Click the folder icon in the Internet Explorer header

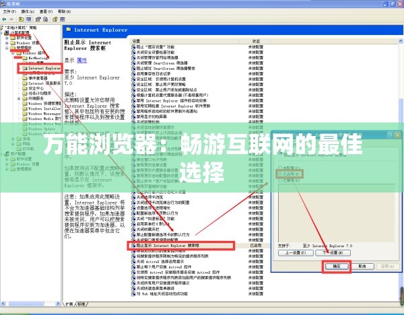point(69,30)
